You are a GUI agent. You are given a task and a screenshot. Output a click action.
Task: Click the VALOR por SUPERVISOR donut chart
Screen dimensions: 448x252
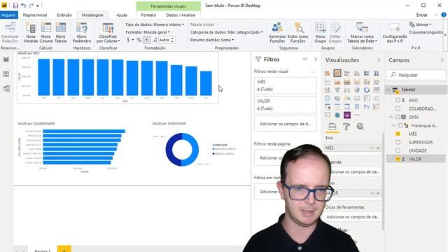182,149
